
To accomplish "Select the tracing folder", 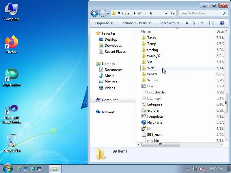I will [x=152, y=50].
